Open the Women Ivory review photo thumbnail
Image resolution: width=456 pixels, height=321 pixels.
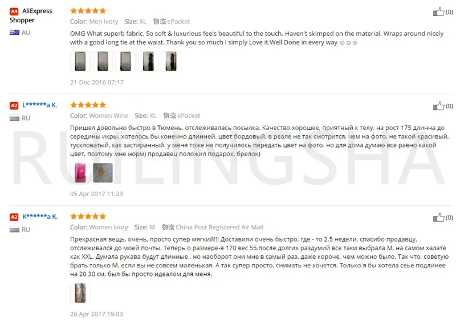(80, 293)
